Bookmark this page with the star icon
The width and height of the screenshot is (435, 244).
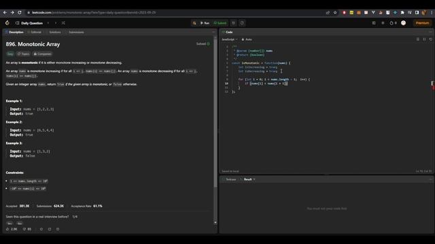(335, 12)
